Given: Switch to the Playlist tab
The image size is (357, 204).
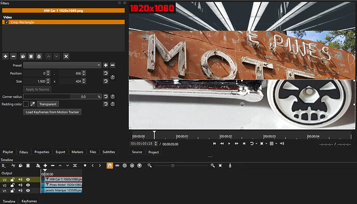Looking at the screenshot, I should [8, 152].
